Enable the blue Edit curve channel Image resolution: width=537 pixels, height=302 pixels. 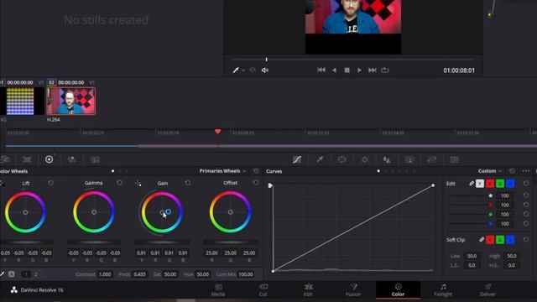tap(510, 184)
